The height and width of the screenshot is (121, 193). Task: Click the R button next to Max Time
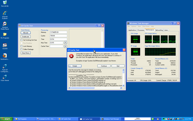[65, 43]
